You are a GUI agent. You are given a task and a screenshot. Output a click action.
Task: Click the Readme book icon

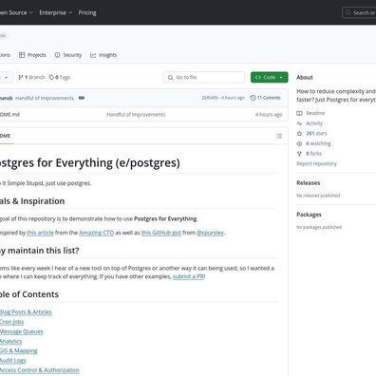coord(299,113)
